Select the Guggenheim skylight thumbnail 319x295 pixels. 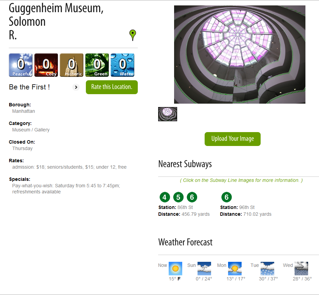pos(168,114)
